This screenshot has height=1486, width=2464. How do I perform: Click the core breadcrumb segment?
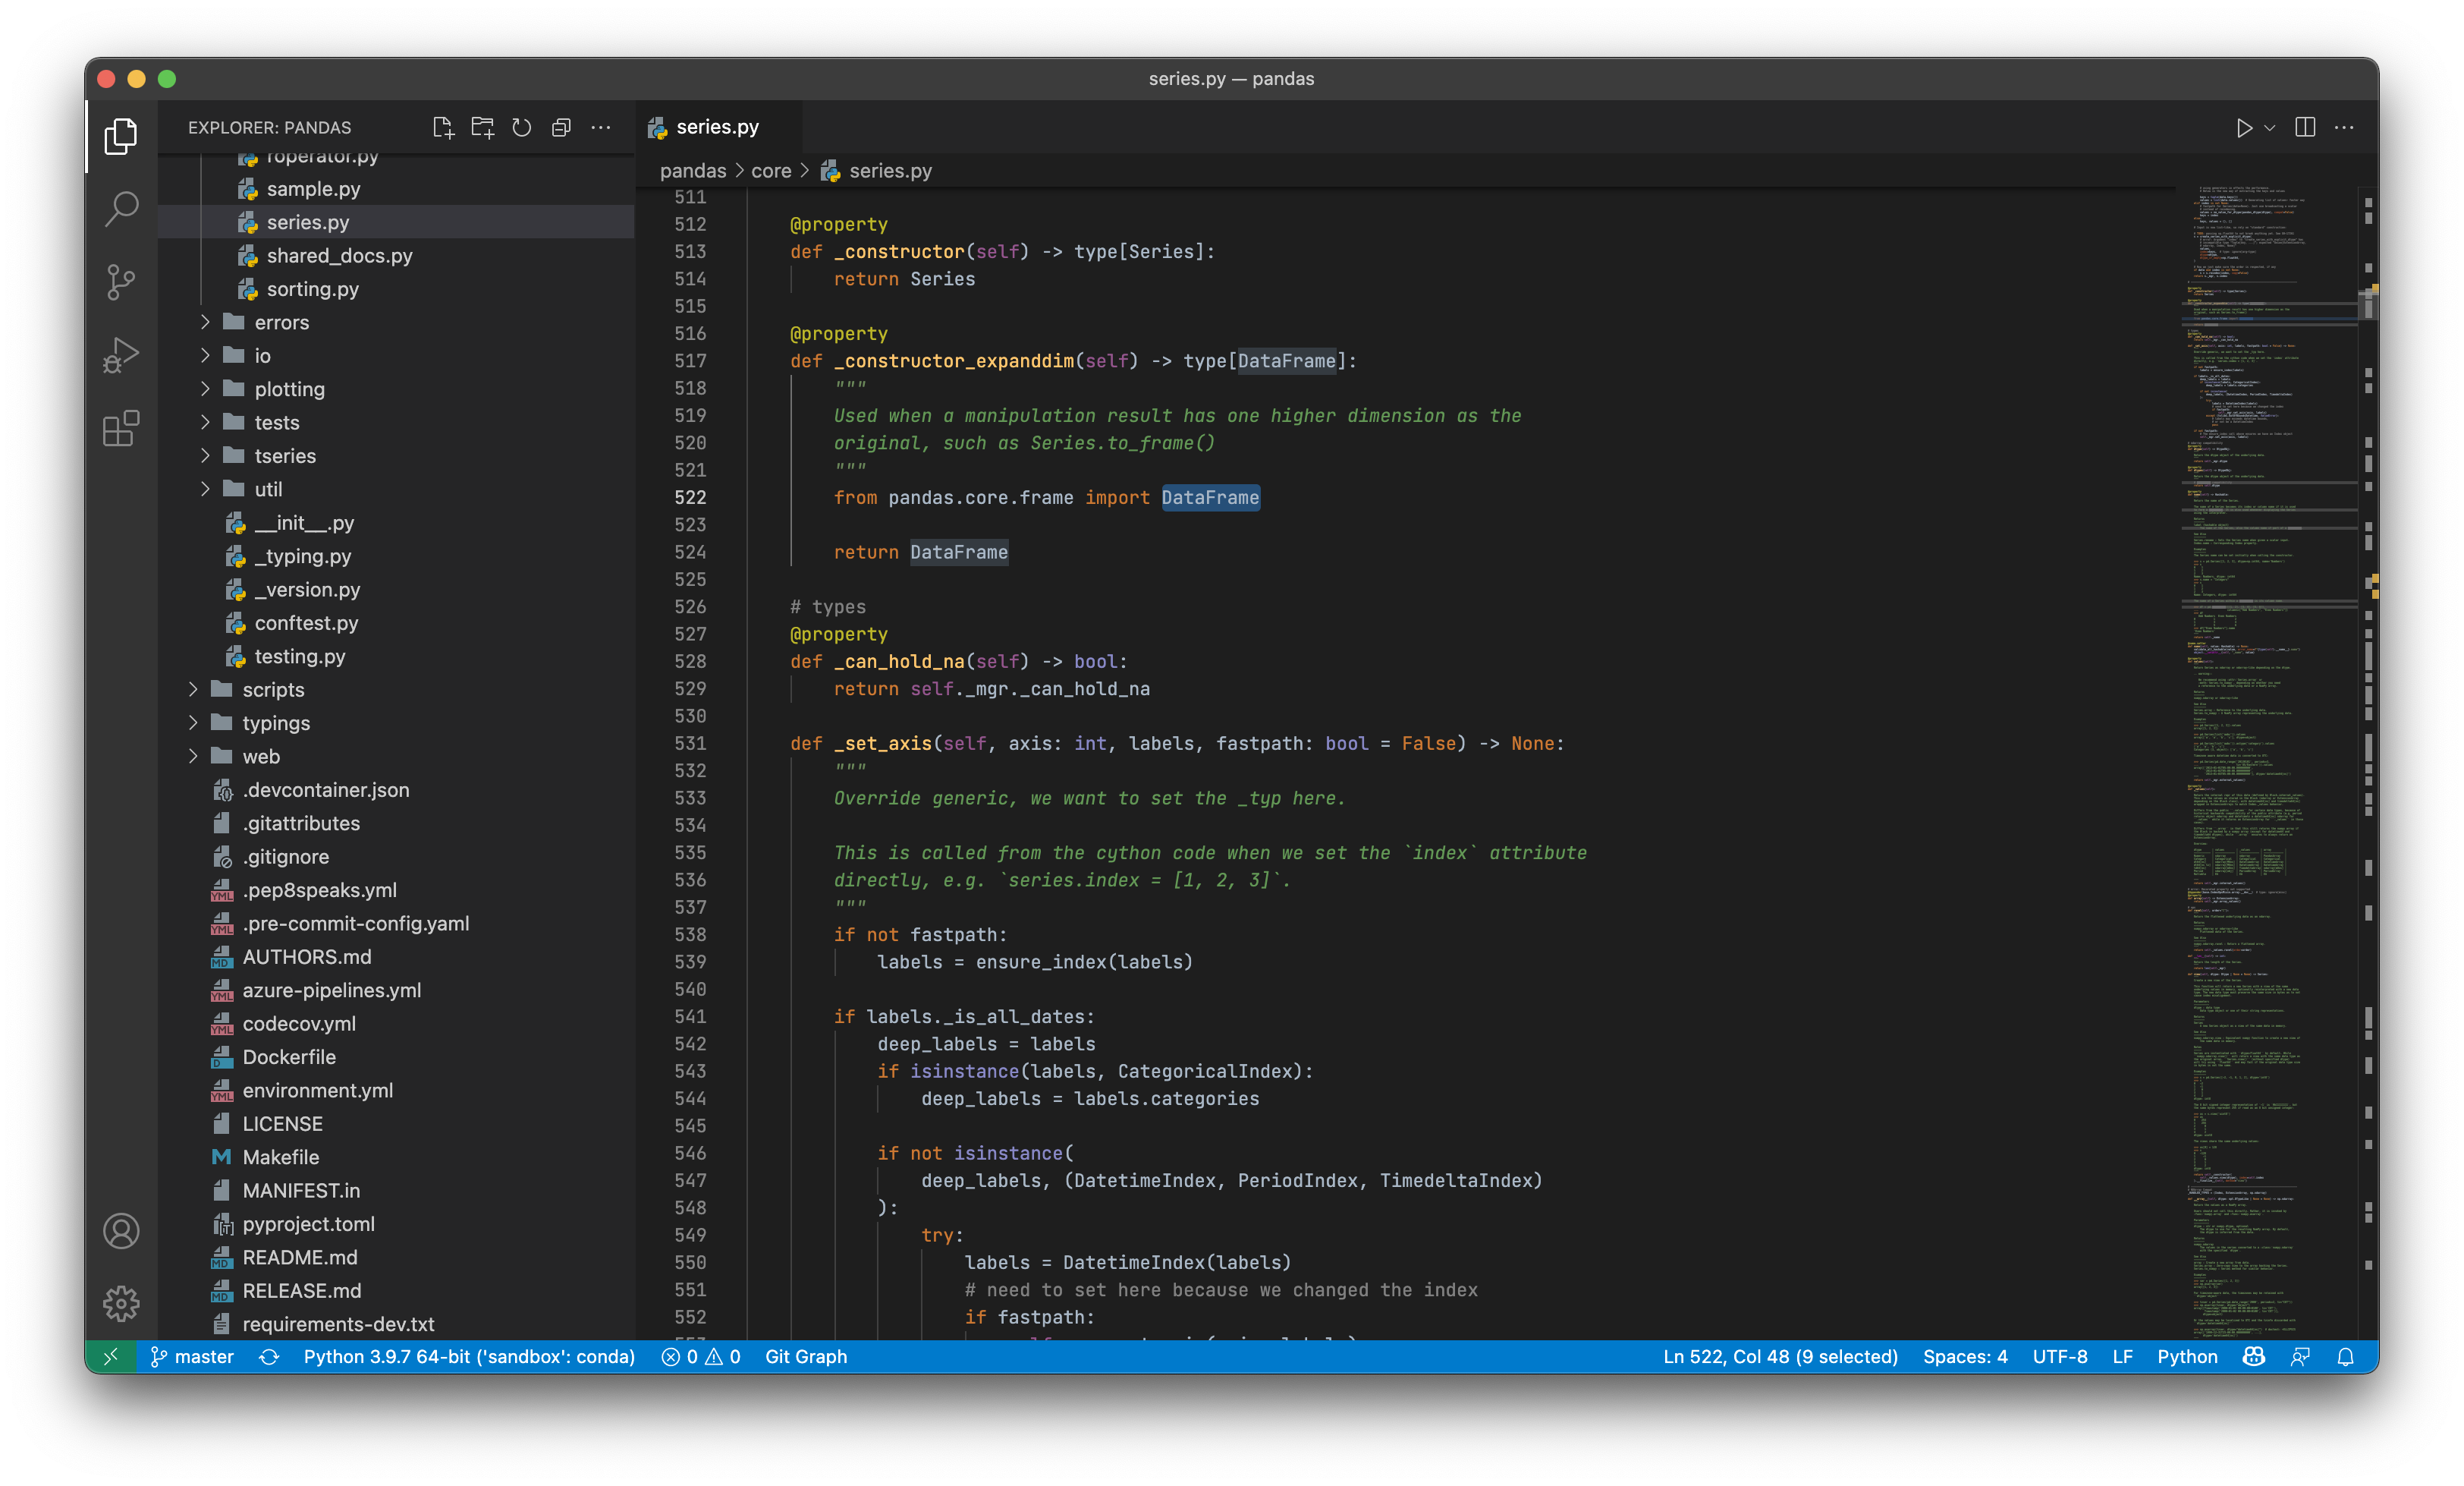[770, 171]
